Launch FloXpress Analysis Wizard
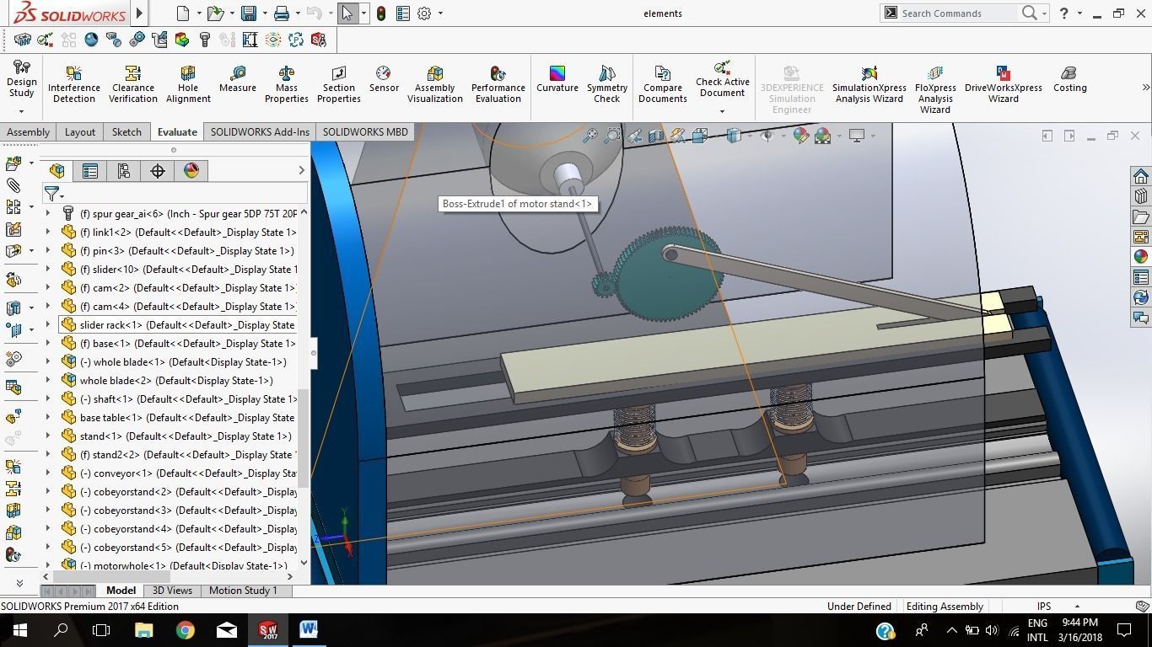 [x=935, y=89]
